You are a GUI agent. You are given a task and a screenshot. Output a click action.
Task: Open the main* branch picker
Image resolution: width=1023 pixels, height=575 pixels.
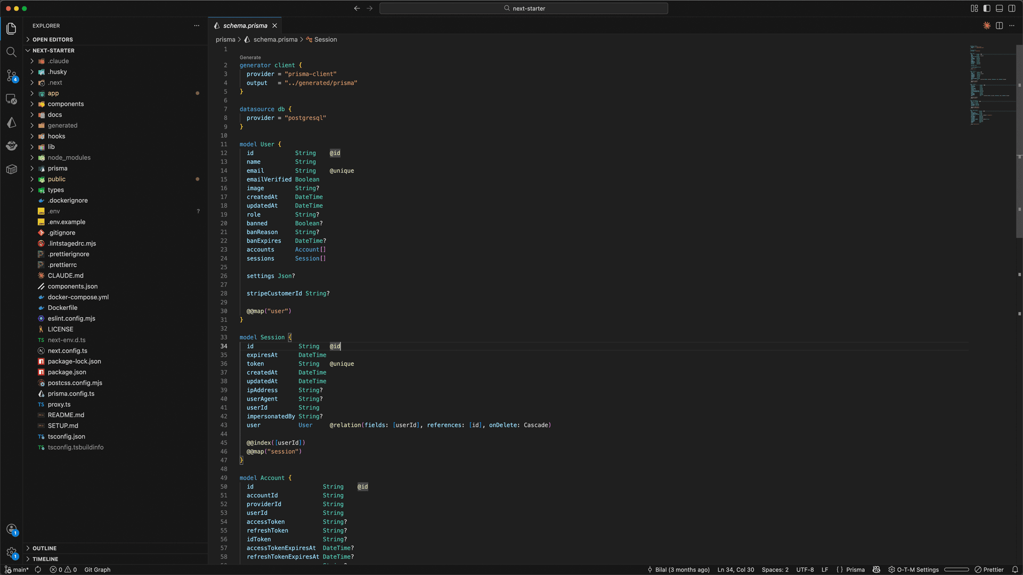(x=17, y=570)
